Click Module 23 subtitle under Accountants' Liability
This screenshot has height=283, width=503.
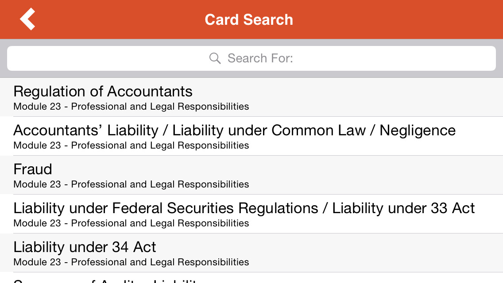pyautogui.click(x=131, y=145)
